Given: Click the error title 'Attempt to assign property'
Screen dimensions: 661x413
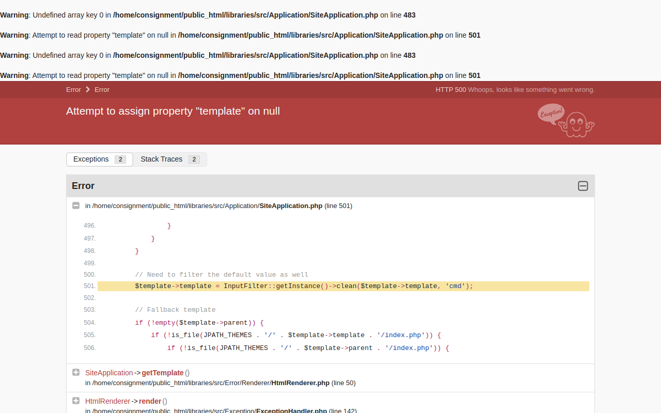Looking at the screenshot, I should point(173,111).
